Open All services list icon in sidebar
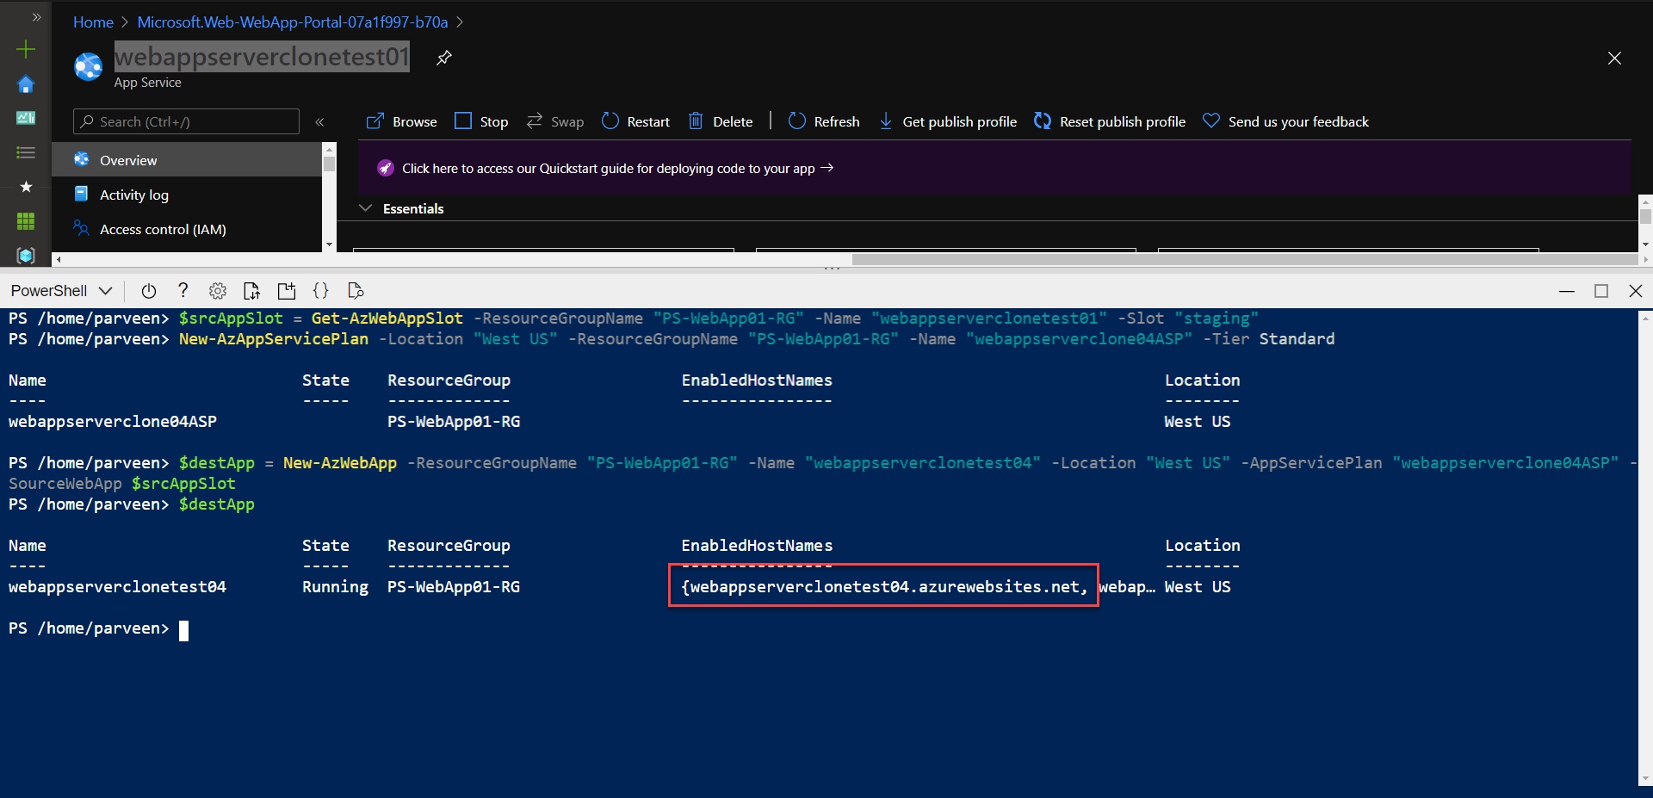 click(x=26, y=152)
